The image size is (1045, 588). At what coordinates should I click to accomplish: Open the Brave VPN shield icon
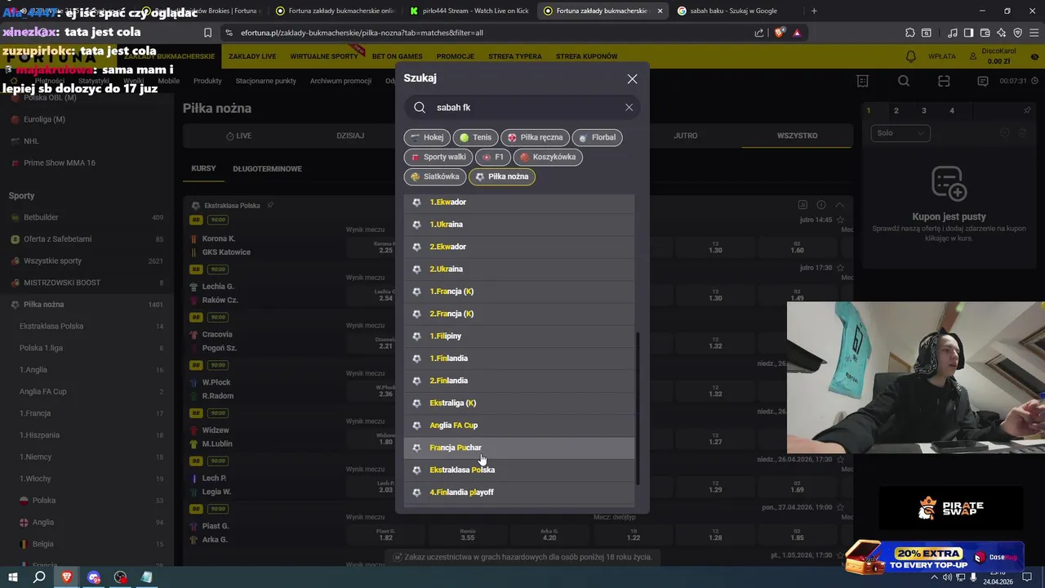[x=1017, y=33]
